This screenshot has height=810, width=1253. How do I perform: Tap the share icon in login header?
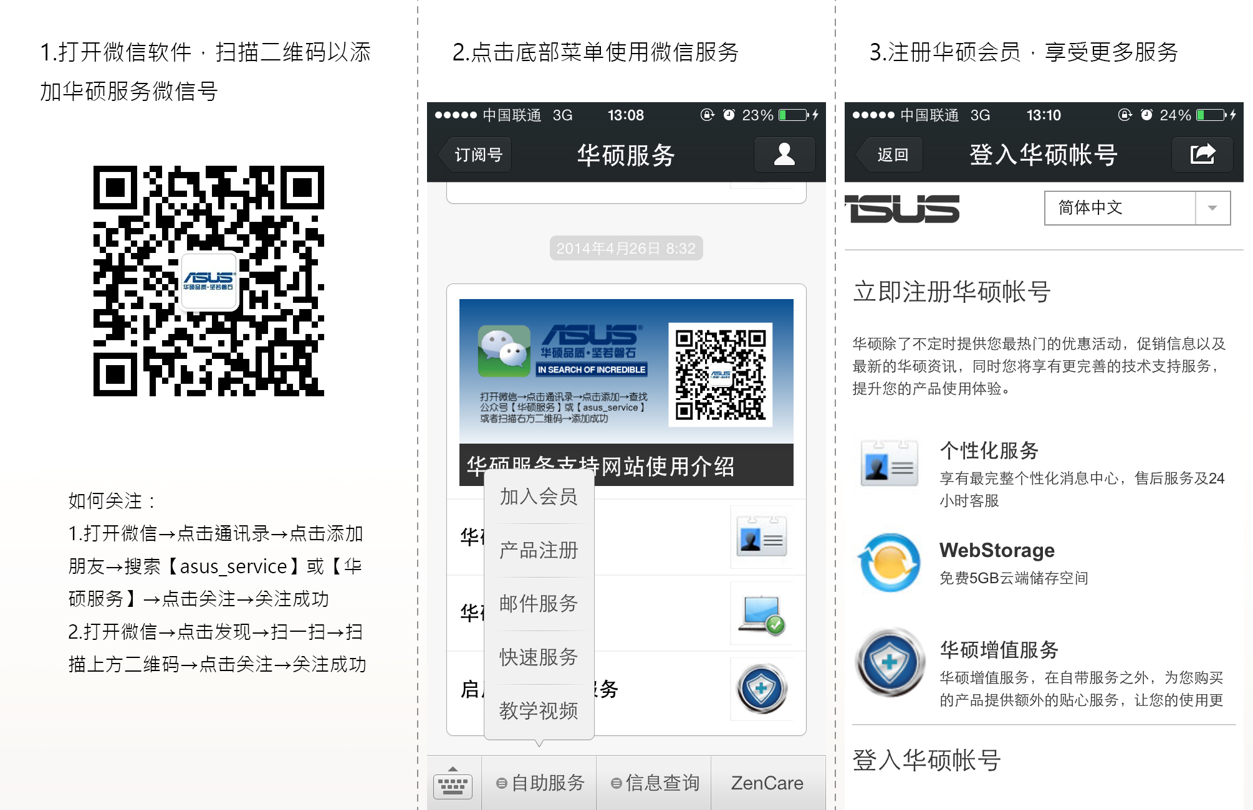click(x=1202, y=155)
